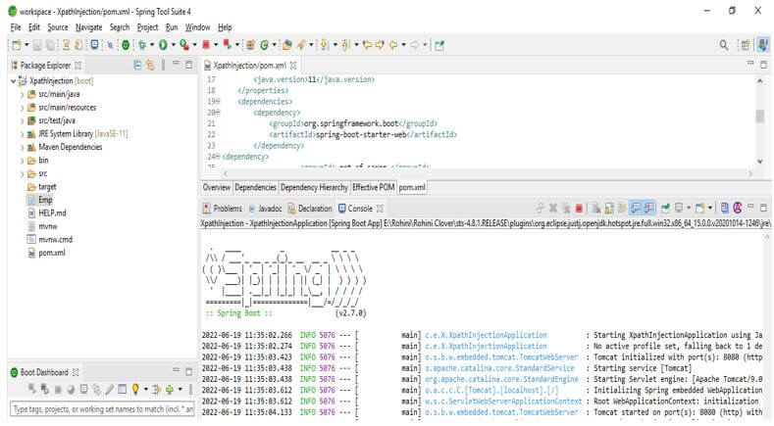This screenshot has width=774, height=426.
Task: Switch to the Overview tab of POM editor
Action: point(216,187)
